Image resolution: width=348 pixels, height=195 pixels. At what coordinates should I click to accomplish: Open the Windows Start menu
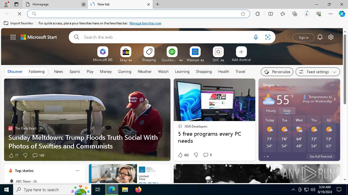(x=7, y=190)
